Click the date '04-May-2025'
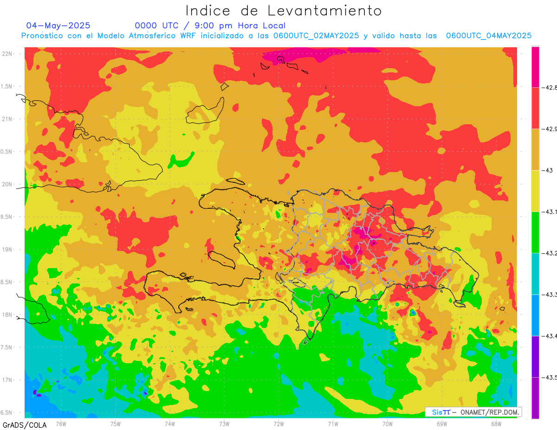This screenshot has width=557, height=430. coord(58,26)
